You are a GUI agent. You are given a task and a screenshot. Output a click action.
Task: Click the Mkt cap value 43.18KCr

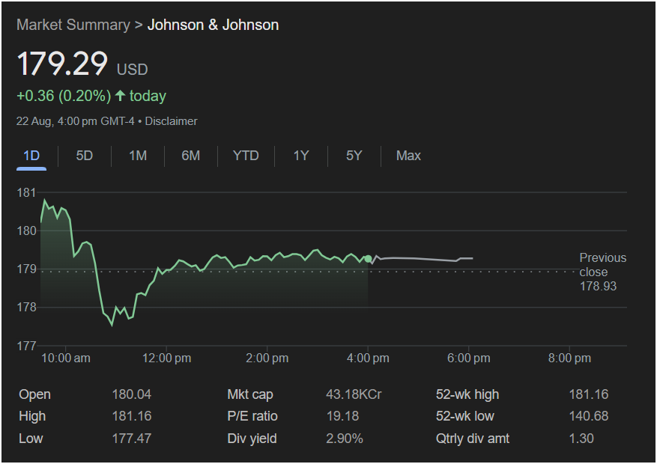pos(354,394)
